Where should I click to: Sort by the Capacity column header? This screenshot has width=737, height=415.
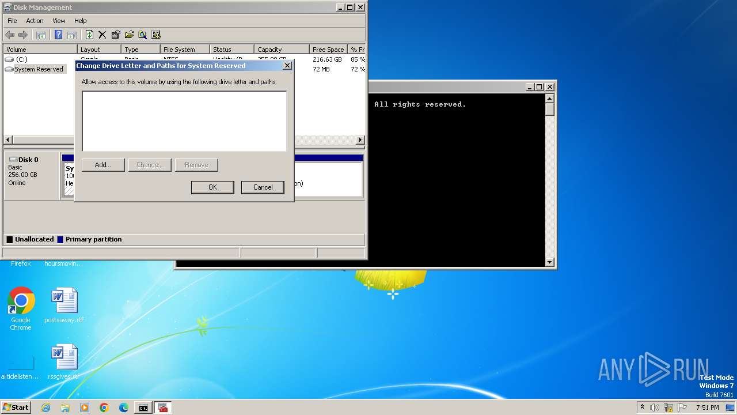(x=282, y=50)
